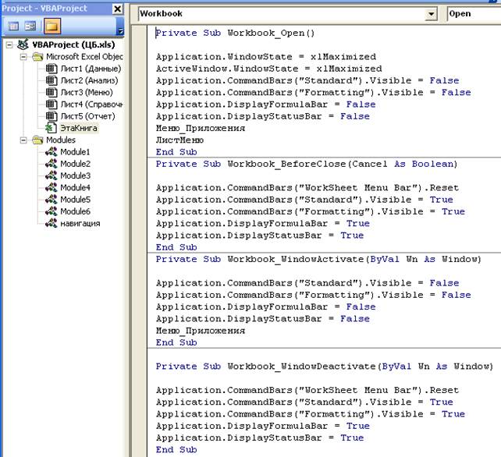Image resolution: width=501 pixels, height=457 pixels.
Task: Click the Module2 module icon
Action: pyautogui.click(x=52, y=164)
